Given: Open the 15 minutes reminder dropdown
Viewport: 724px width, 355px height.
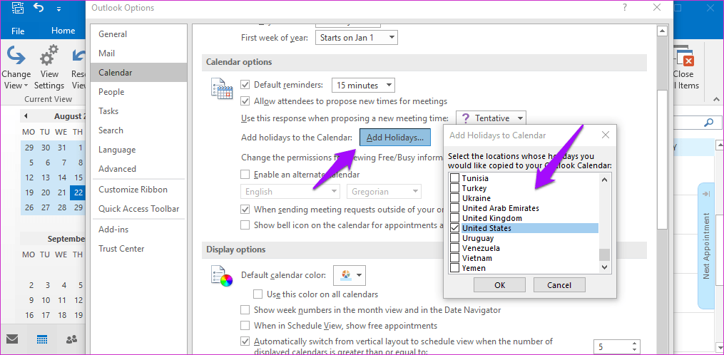Looking at the screenshot, I should (363, 85).
